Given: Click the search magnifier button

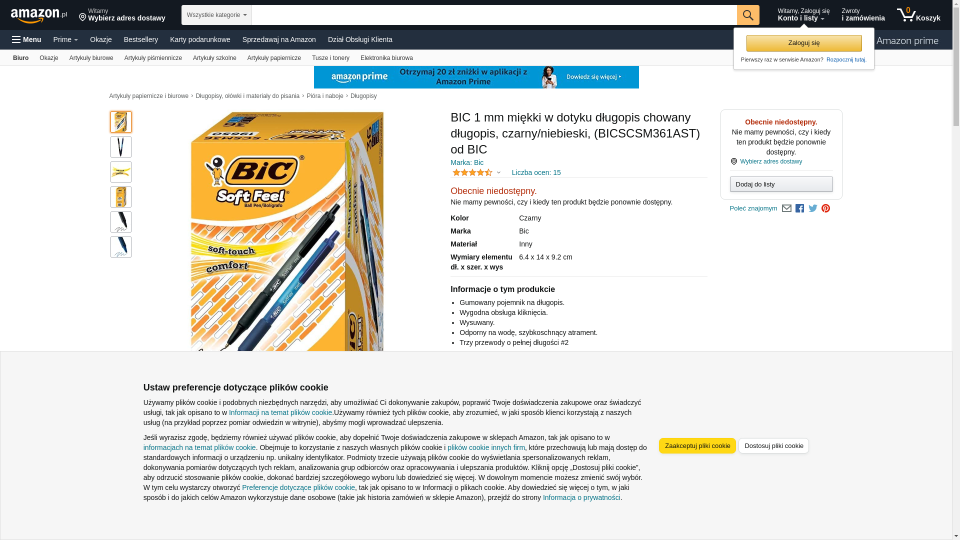Looking at the screenshot, I should tap(748, 15).
